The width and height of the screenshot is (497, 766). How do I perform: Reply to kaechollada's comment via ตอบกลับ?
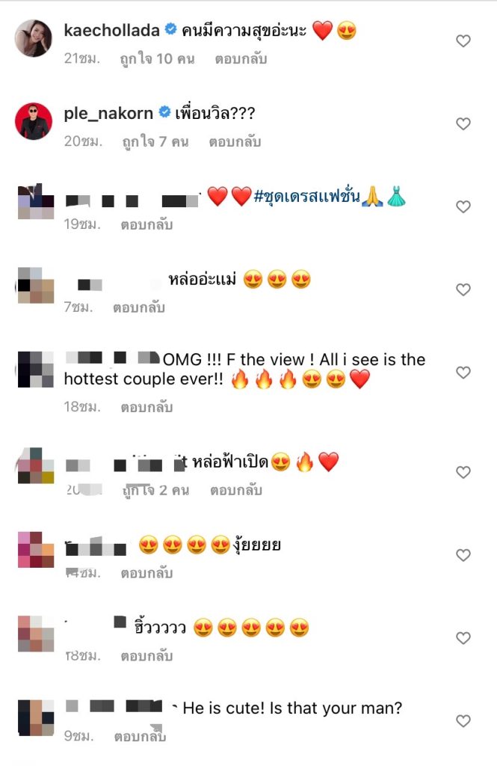[x=241, y=59]
